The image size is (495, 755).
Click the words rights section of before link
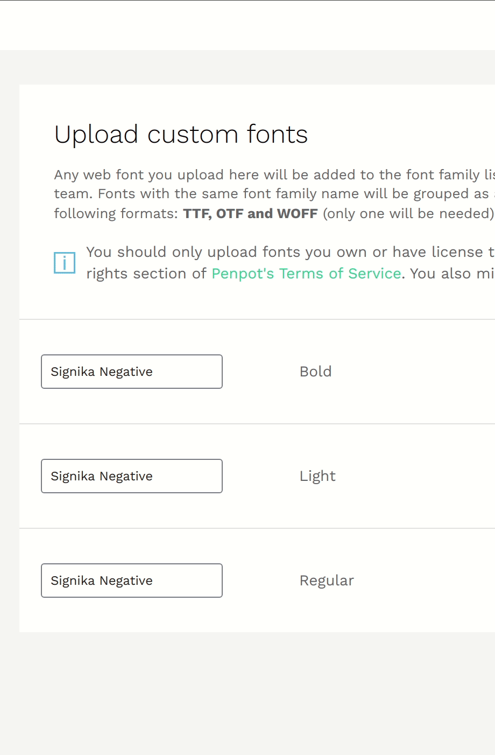(x=146, y=274)
